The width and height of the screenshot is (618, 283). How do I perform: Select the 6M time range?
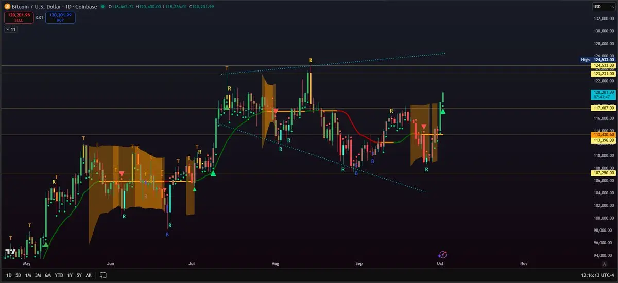pos(48,275)
